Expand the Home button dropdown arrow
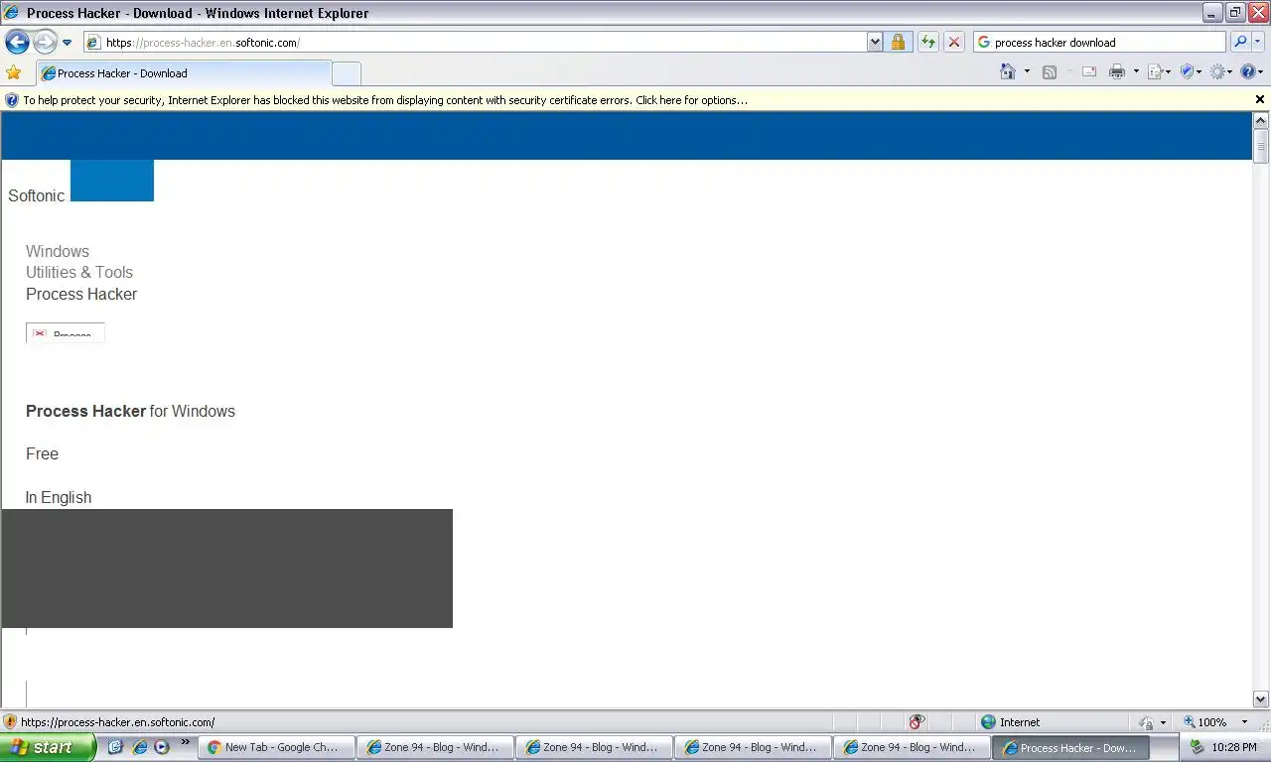 click(x=1027, y=71)
